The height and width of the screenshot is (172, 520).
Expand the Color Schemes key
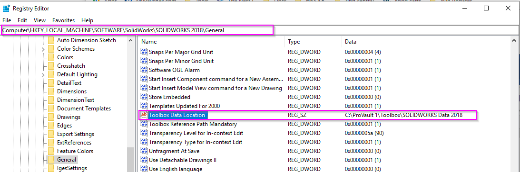[43, 49]
